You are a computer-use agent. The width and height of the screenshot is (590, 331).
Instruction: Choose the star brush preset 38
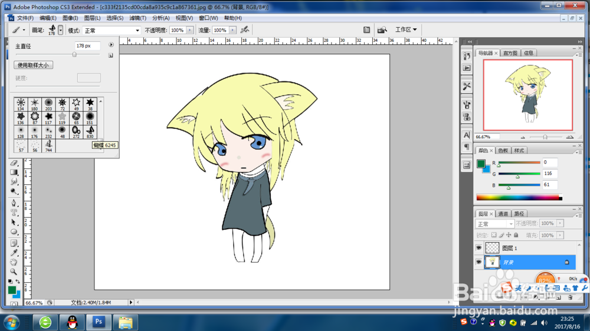[90, 104]
